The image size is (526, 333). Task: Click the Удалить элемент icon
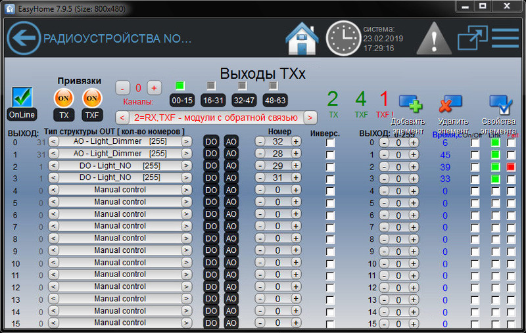(x=451, y=105)
